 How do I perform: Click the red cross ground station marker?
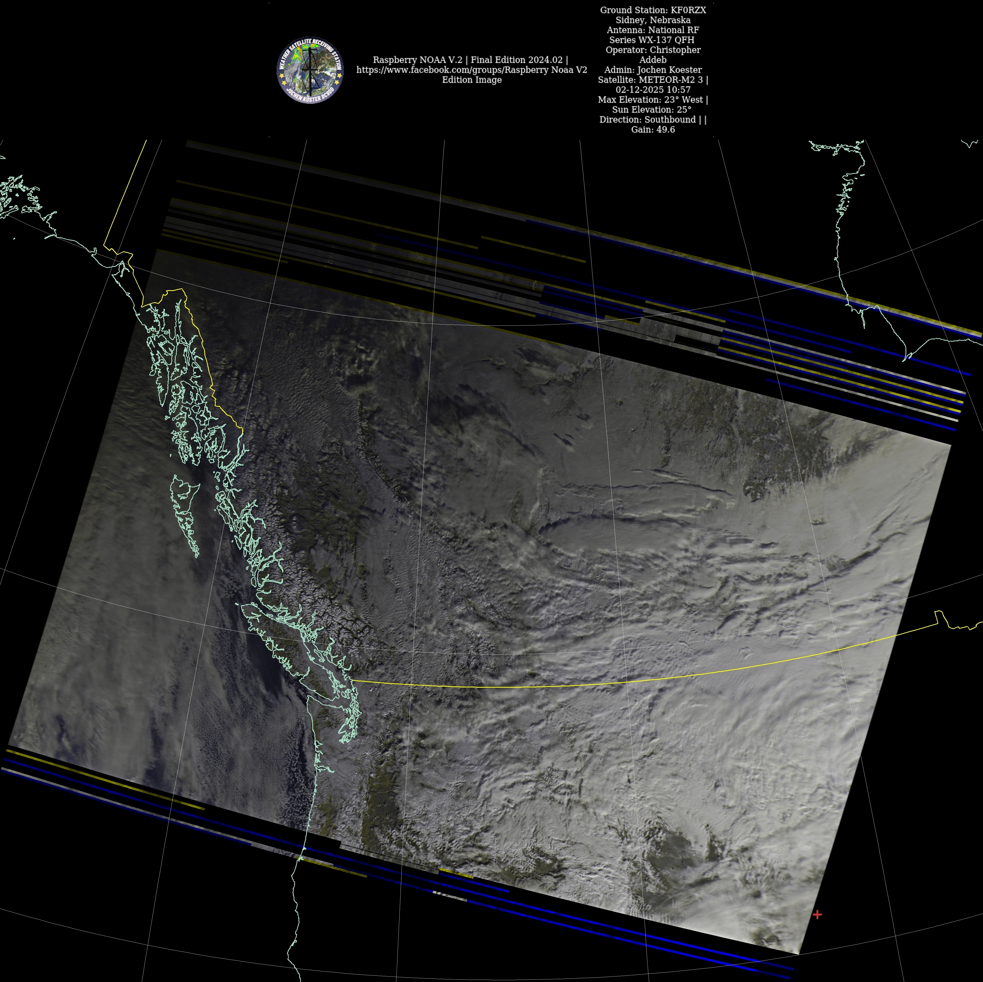[818, 915]
